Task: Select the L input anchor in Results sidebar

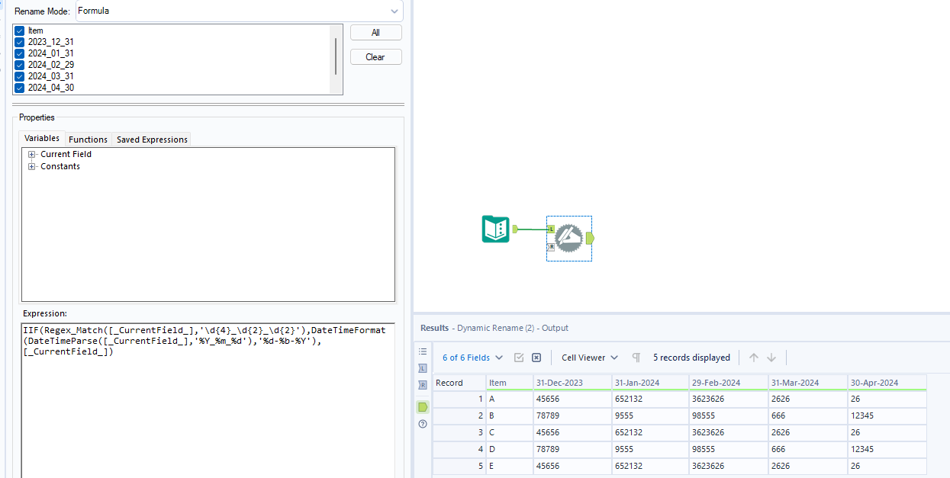Action: (x=423, y=368)
